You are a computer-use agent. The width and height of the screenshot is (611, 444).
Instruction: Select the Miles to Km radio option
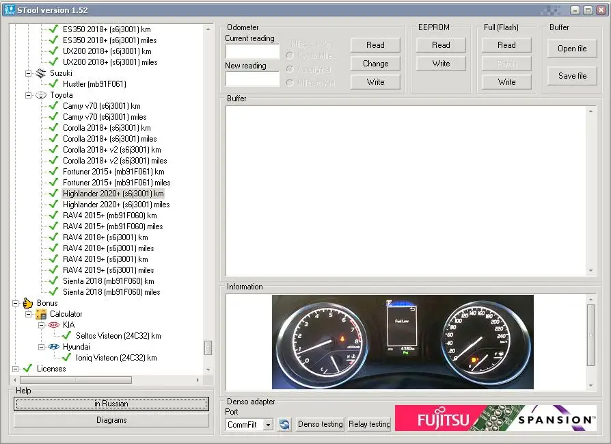pyautogui.click(x=290, y=83)
